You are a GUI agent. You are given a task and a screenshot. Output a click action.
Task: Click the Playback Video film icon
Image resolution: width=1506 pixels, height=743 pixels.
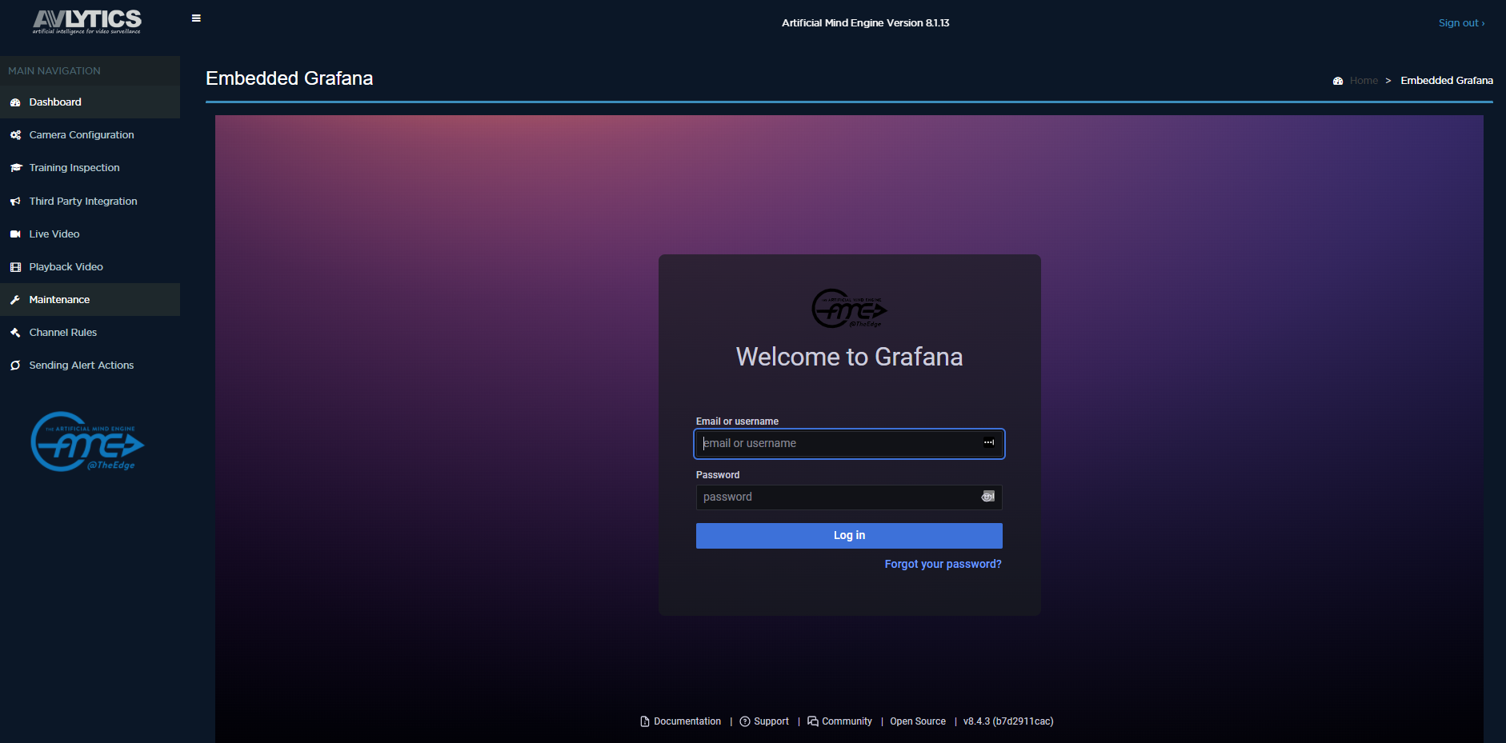(15, 267)
